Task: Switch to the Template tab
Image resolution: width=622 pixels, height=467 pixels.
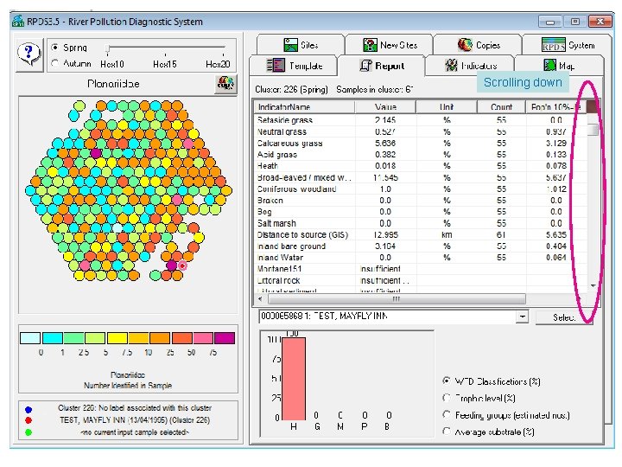Action: tap(294, 66)
